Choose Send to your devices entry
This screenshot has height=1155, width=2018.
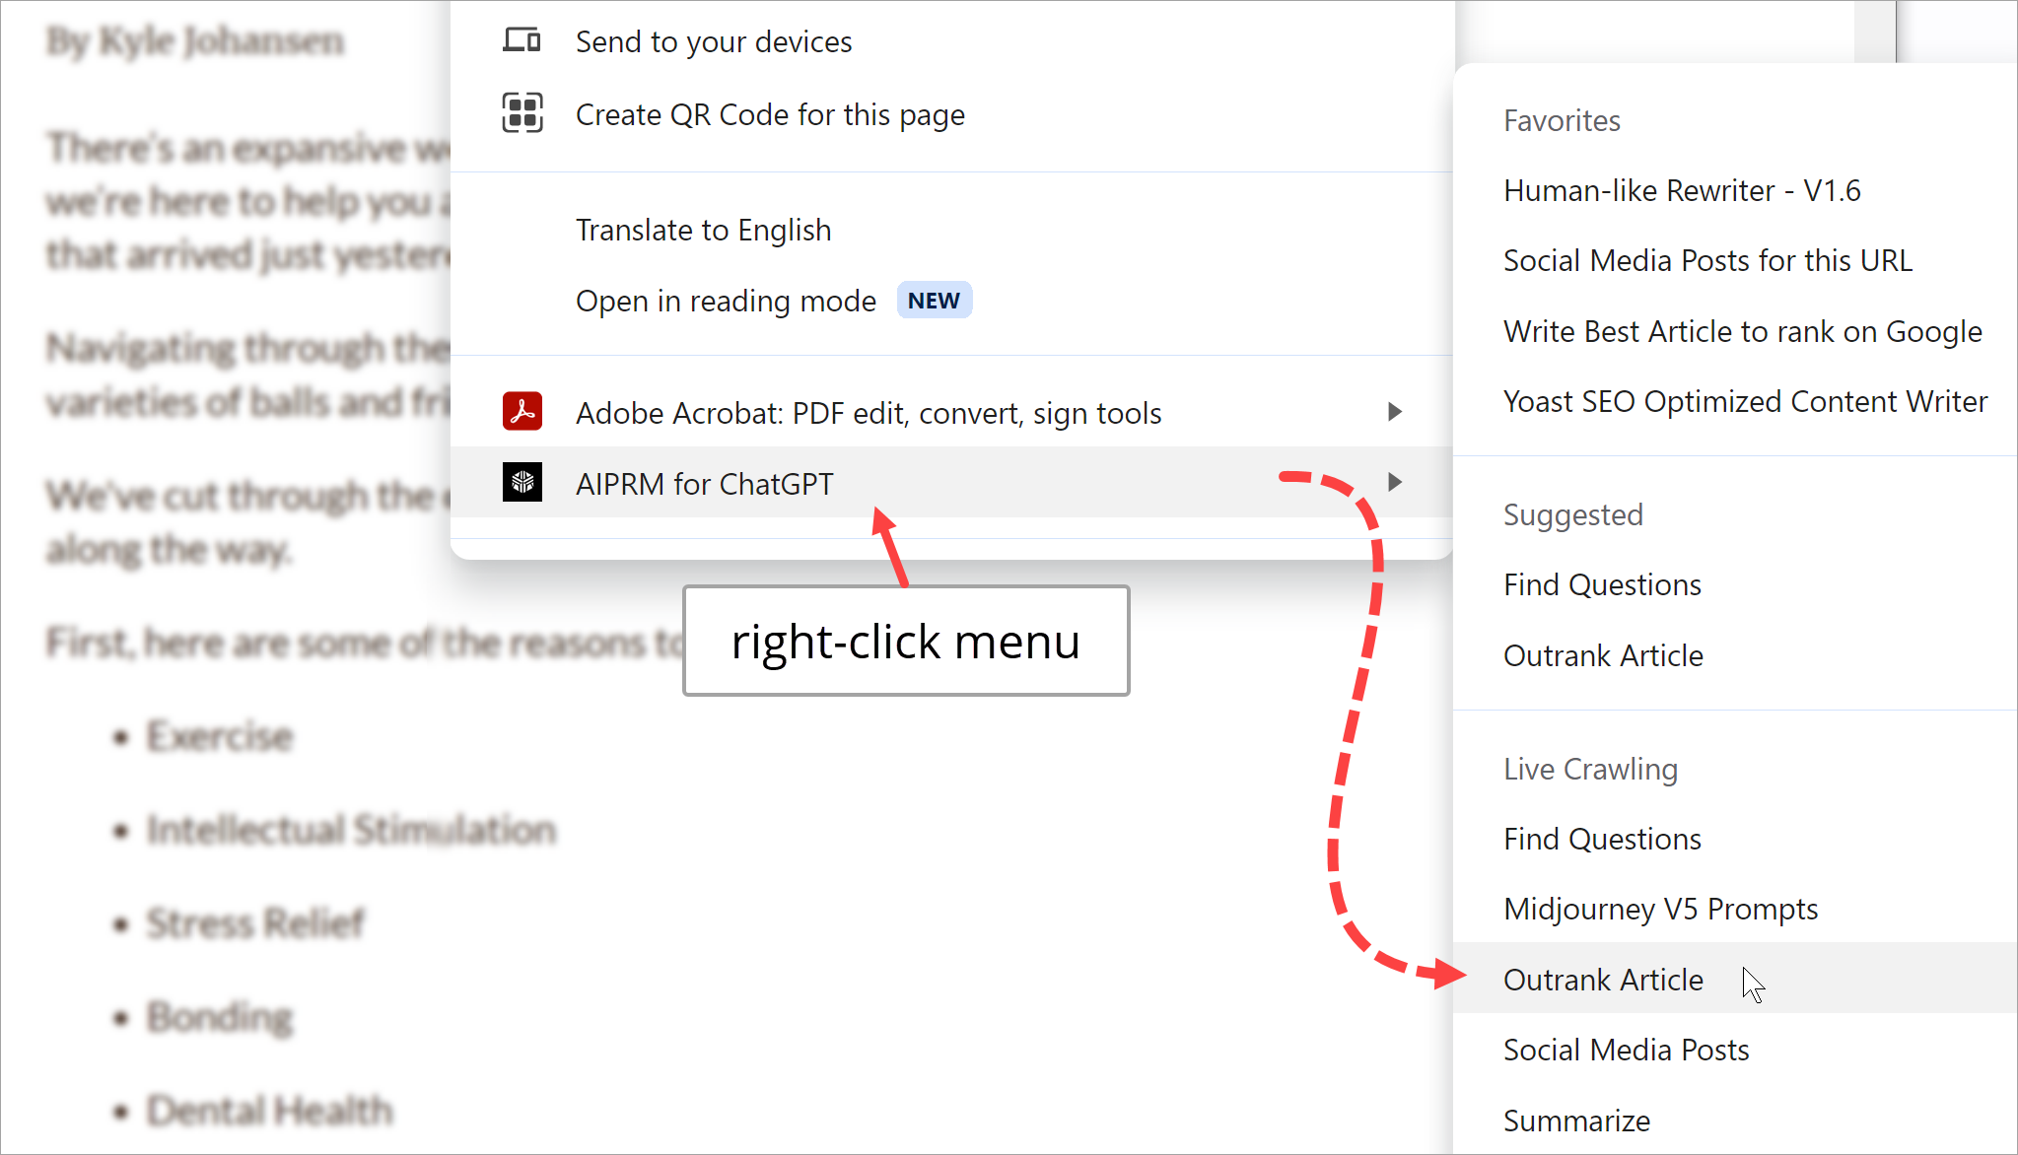coord(714,41)
